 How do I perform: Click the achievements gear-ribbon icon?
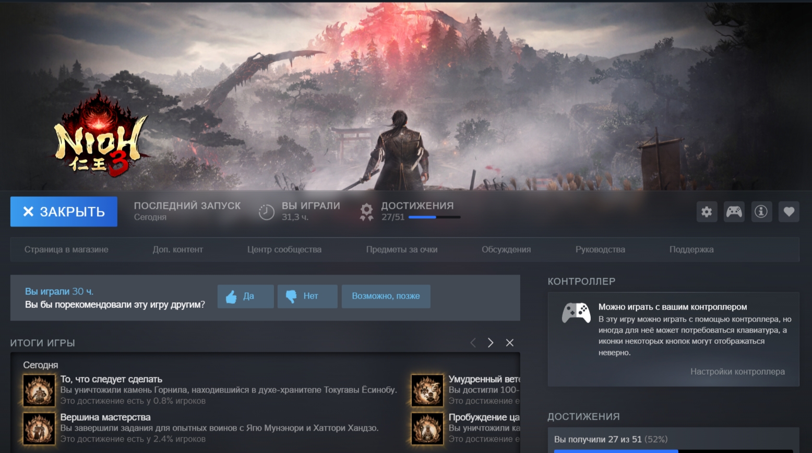pos(367,212)
